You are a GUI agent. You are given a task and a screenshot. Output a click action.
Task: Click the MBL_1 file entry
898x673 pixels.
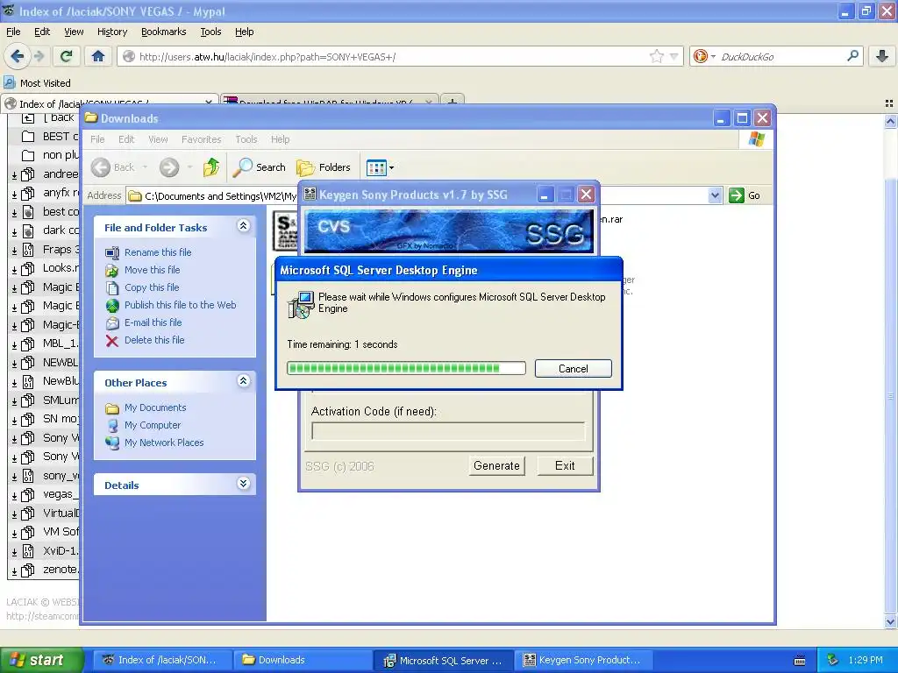(x=61, y=344)
